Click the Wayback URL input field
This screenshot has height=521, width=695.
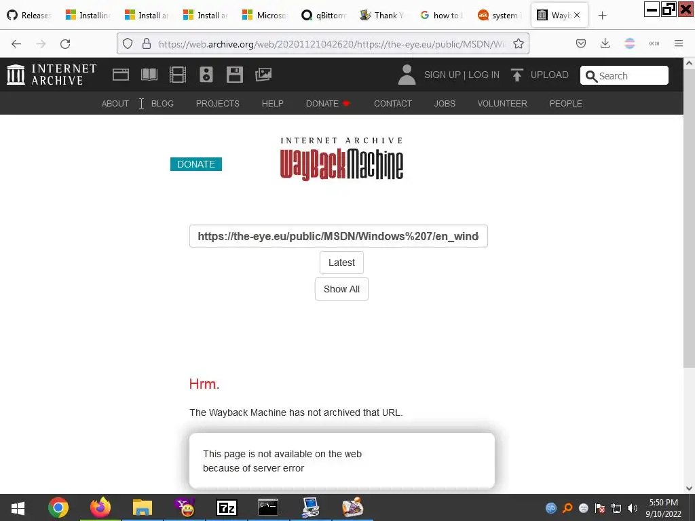point(338,236)
